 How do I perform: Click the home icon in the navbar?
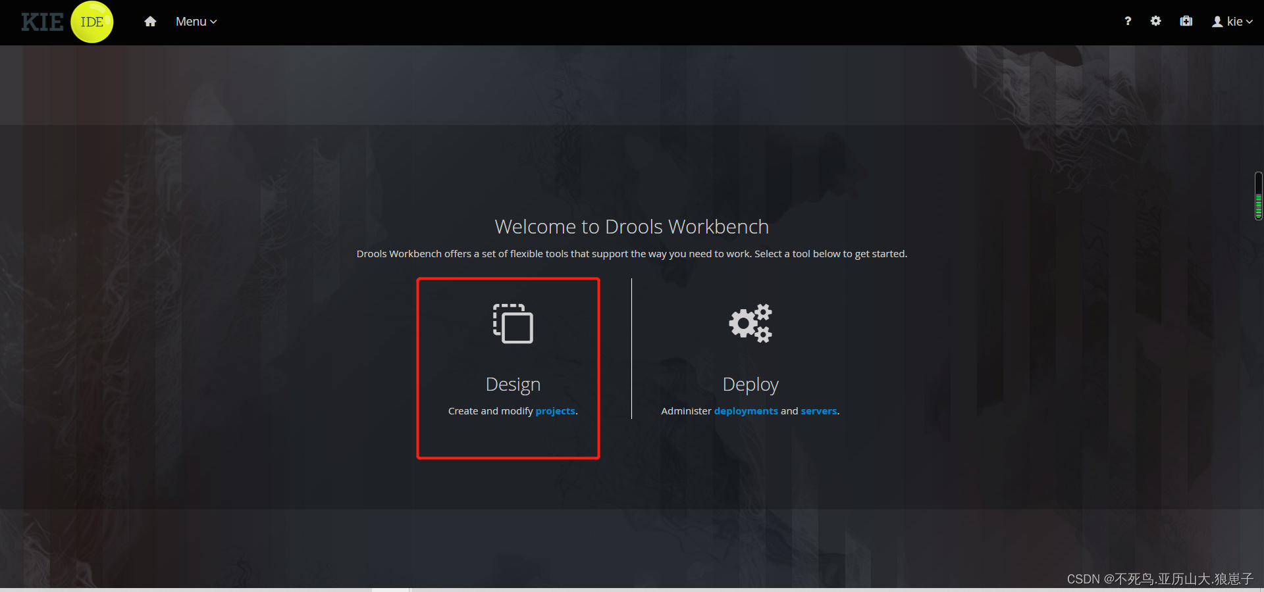(150, 21)
